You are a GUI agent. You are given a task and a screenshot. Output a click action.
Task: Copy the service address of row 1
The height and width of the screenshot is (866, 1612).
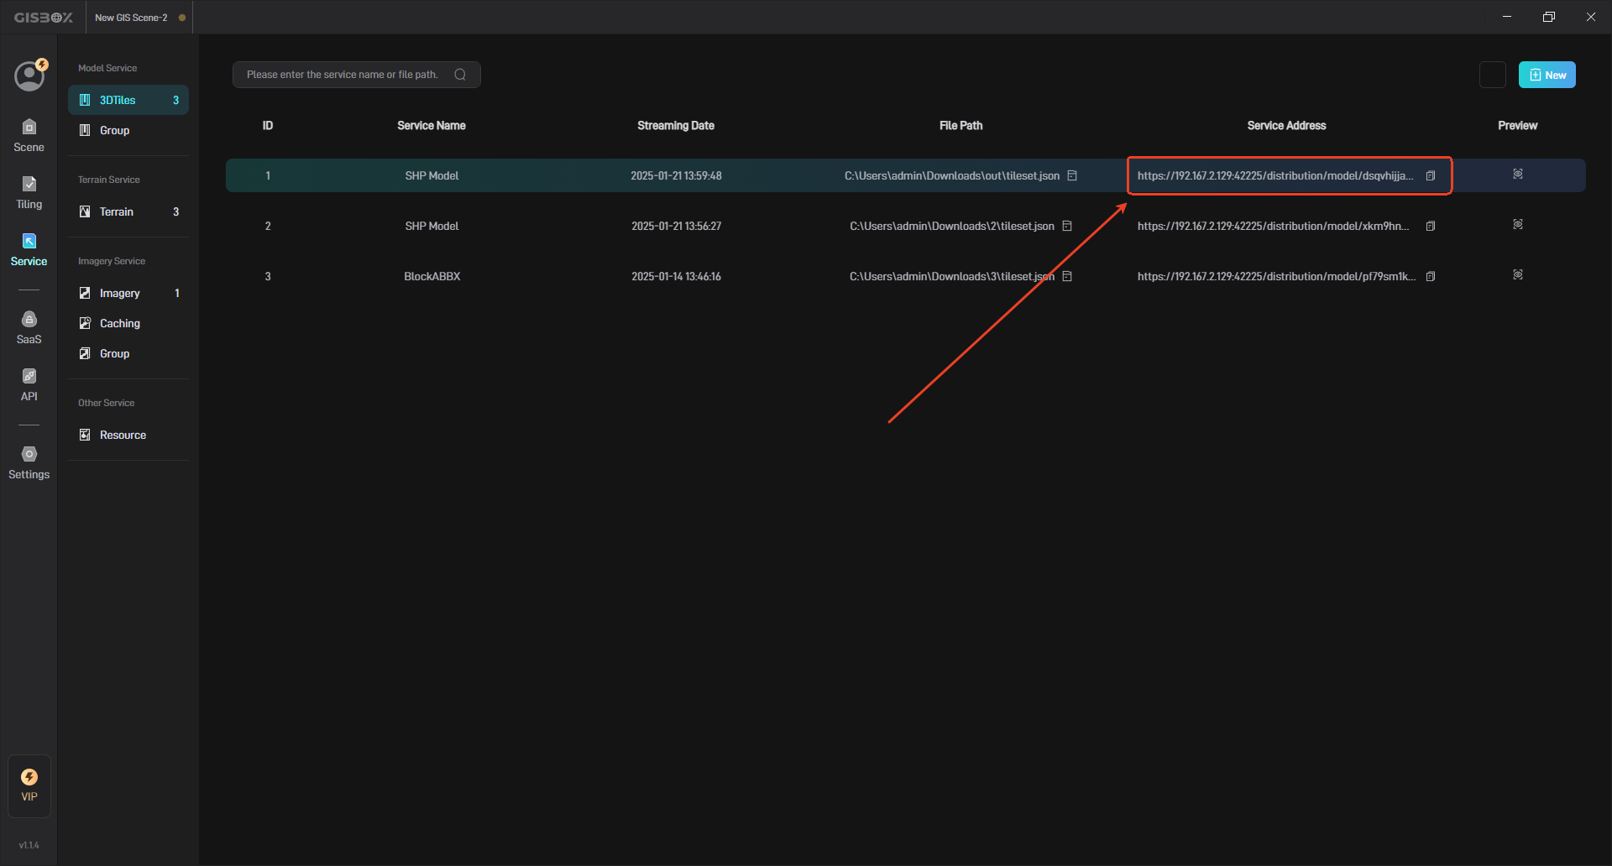pyautogui.click(x=1431, y=175)
